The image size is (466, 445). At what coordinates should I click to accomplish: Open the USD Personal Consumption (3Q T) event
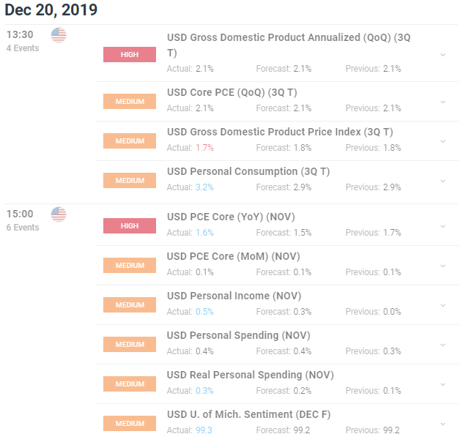[248, 171]
